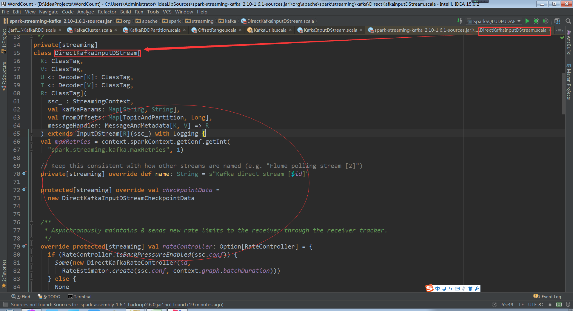Toggle Sogou punctuation mode icon
The height and width of the screenshot is (311, 573).
pyautogui.click(x=450, y=289)
